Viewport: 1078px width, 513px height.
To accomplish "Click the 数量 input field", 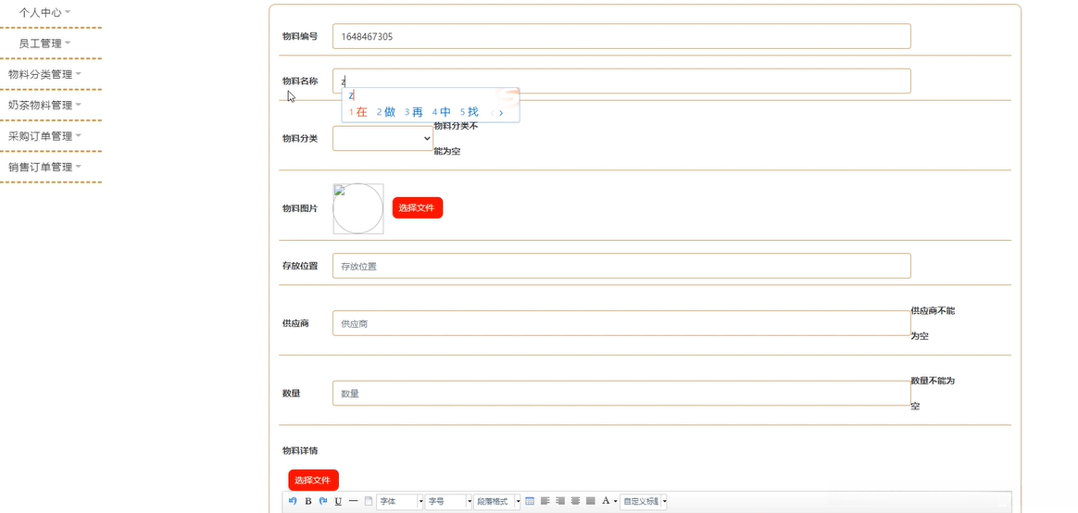I will click(621, 394).
